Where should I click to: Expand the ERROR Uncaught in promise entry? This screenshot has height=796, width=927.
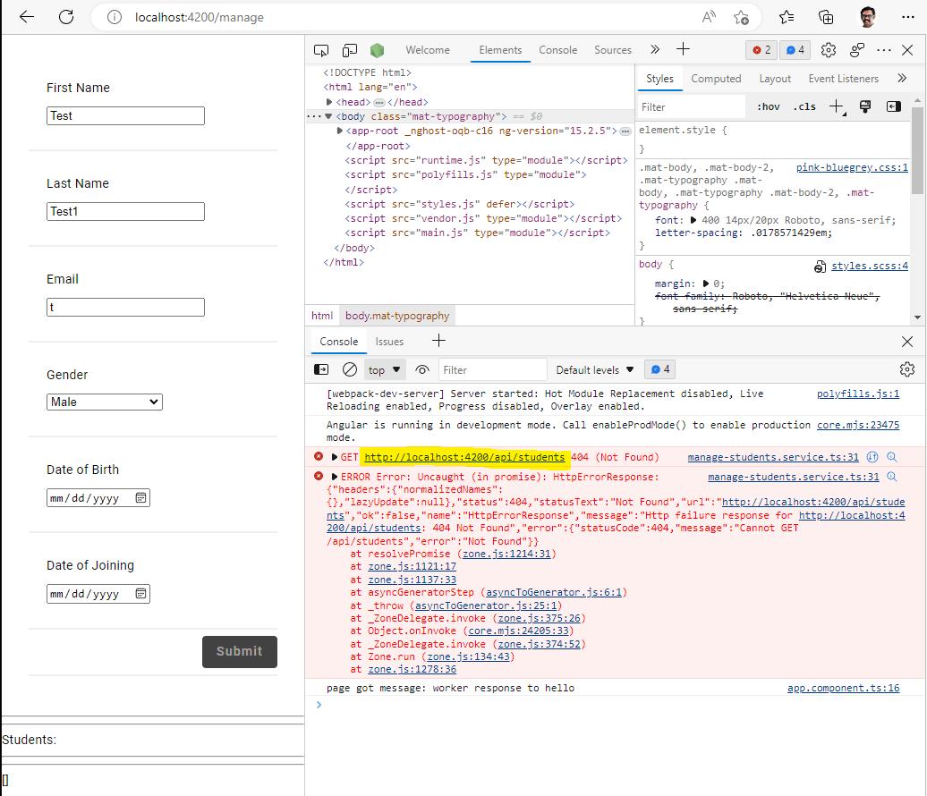click(x=334, y=477)
